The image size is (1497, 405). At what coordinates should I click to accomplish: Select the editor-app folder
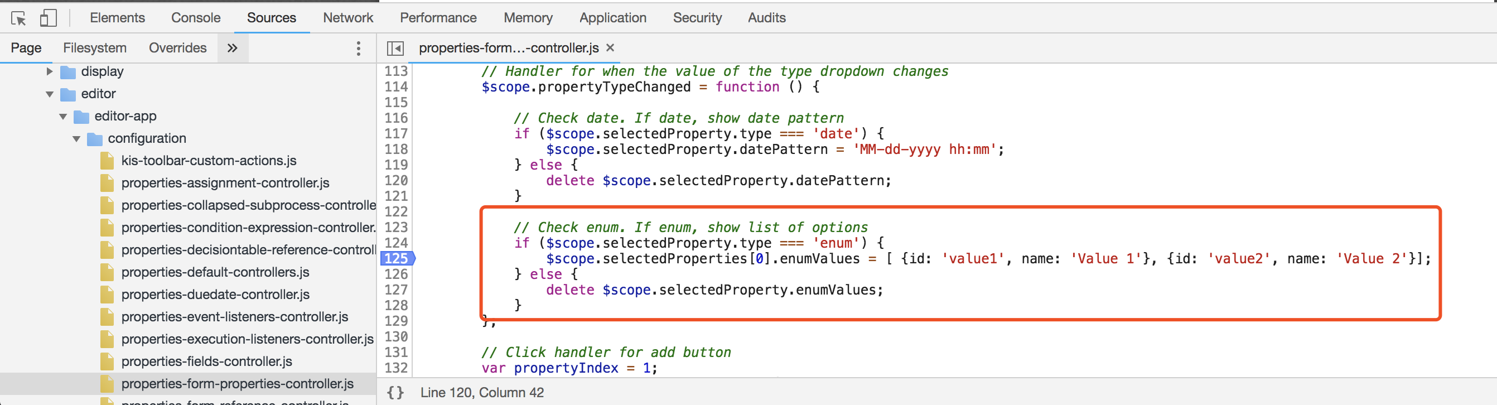pos(125,116)
